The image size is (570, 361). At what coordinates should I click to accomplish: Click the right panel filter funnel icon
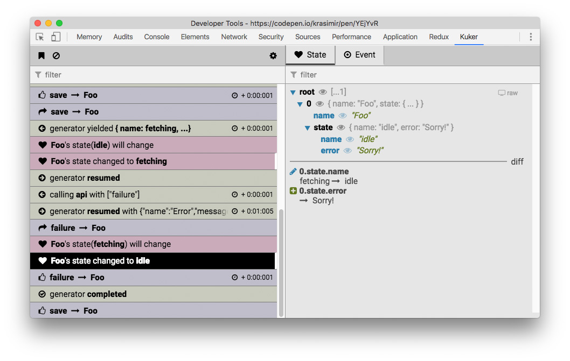click(x=294, y=75)
